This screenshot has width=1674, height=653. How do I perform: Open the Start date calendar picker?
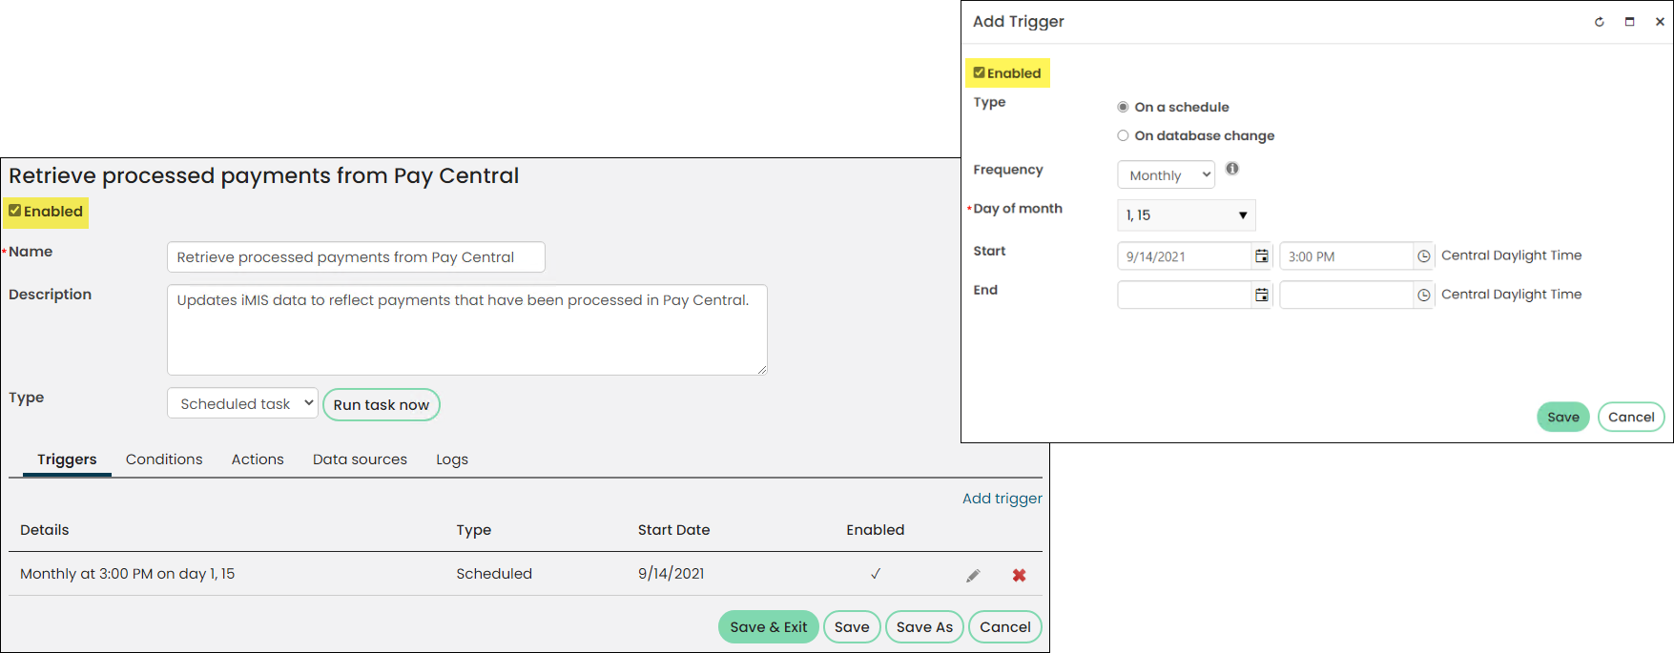click(x=1262, y=256)
